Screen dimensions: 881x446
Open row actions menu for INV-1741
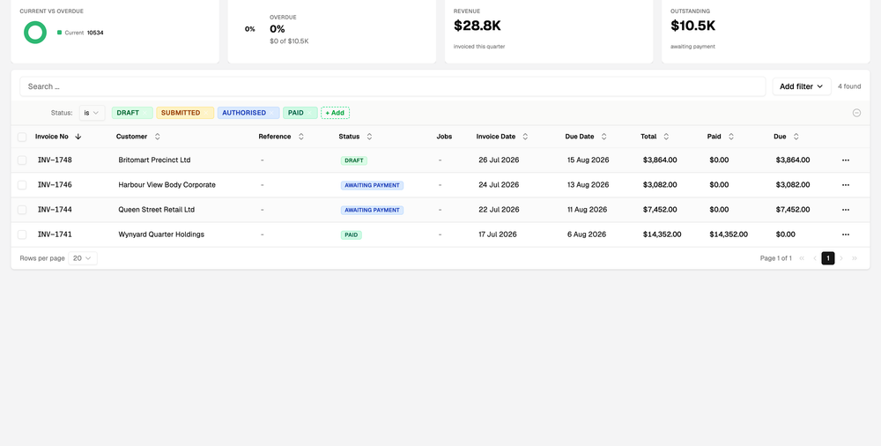(x=845, y=234)
